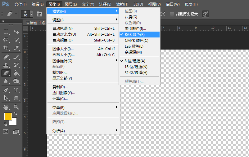Select the Crop tool

(6, 48)
